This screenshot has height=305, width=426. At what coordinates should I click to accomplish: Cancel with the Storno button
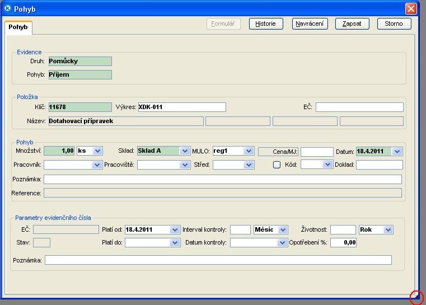tap(394, 24)
